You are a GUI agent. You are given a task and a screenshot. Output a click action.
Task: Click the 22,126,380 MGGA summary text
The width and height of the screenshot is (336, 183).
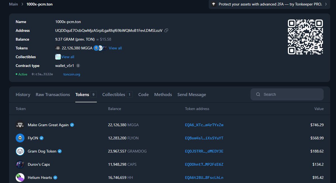(x=77, y=48)
